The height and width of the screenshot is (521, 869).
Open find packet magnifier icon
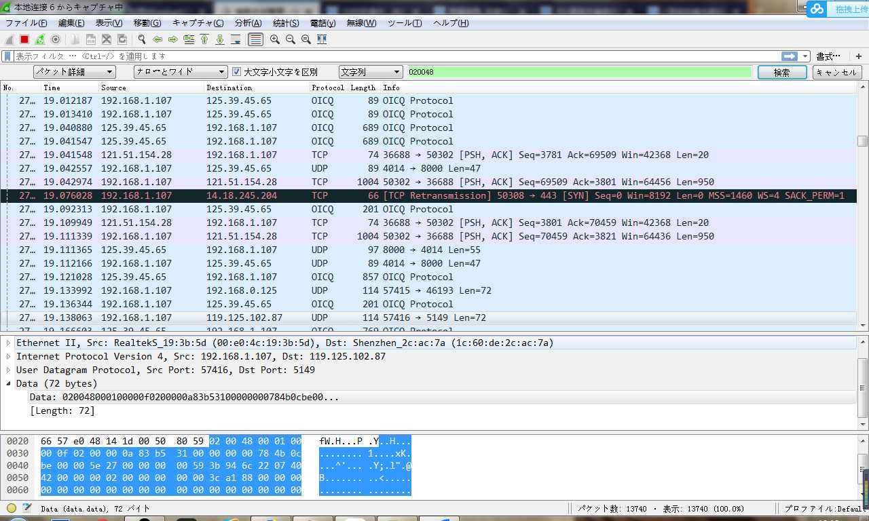pyautogui.click(x=141, y=39)
